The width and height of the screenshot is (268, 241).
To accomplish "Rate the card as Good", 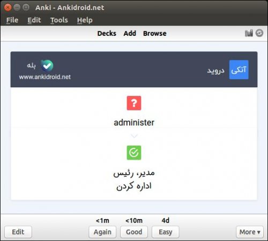I will (134, 232).
